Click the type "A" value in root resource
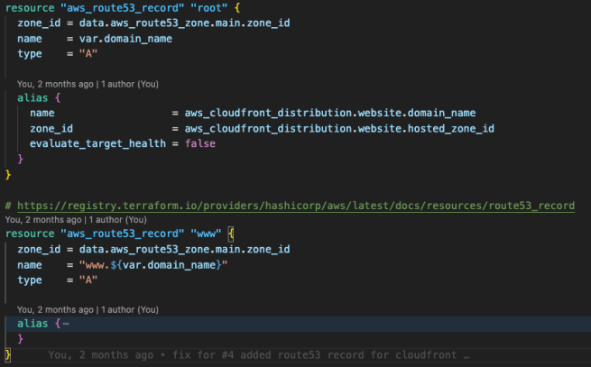591x367 pixels. (x=78, y=54)
